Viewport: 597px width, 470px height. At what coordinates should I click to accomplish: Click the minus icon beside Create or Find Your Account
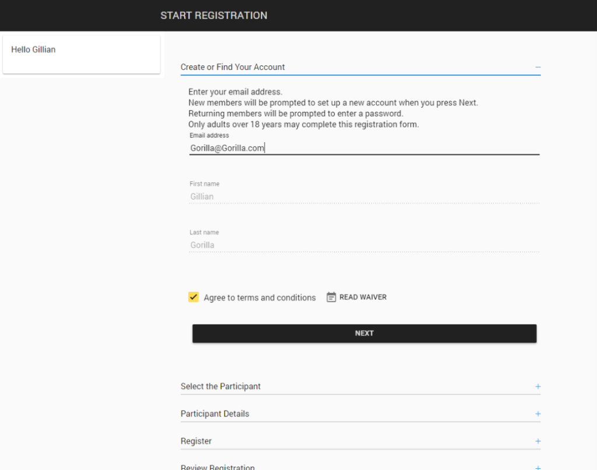coord(538,68)
